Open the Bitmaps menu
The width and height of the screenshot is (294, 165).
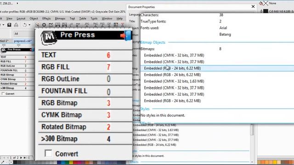[x=60, y=18]
